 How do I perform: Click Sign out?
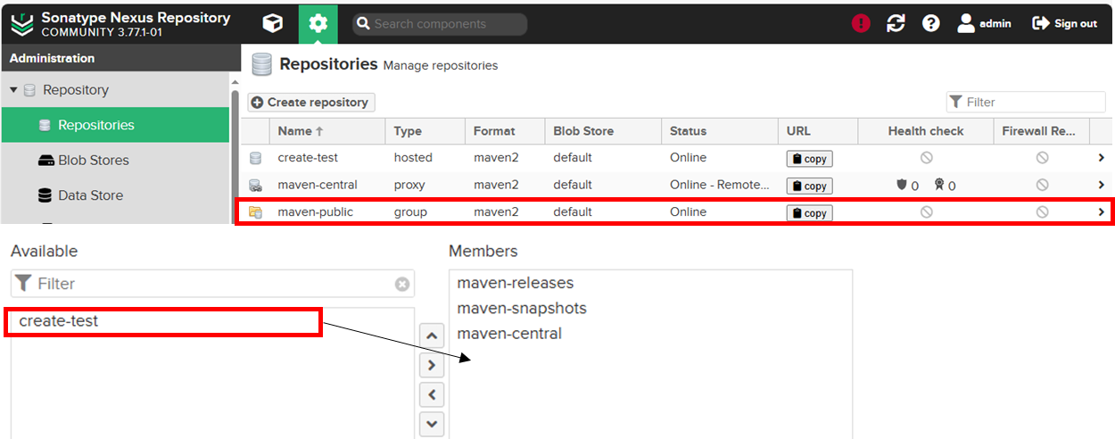(1065, 24)
